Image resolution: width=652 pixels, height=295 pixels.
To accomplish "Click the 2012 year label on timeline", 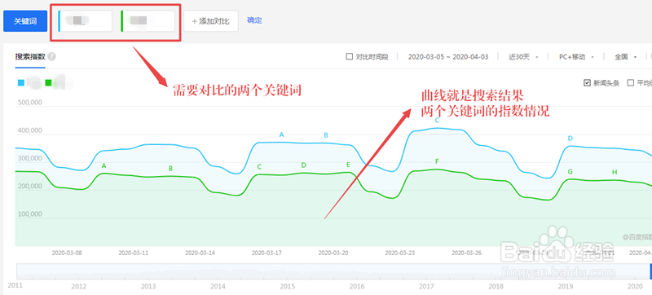I will 78,286.
